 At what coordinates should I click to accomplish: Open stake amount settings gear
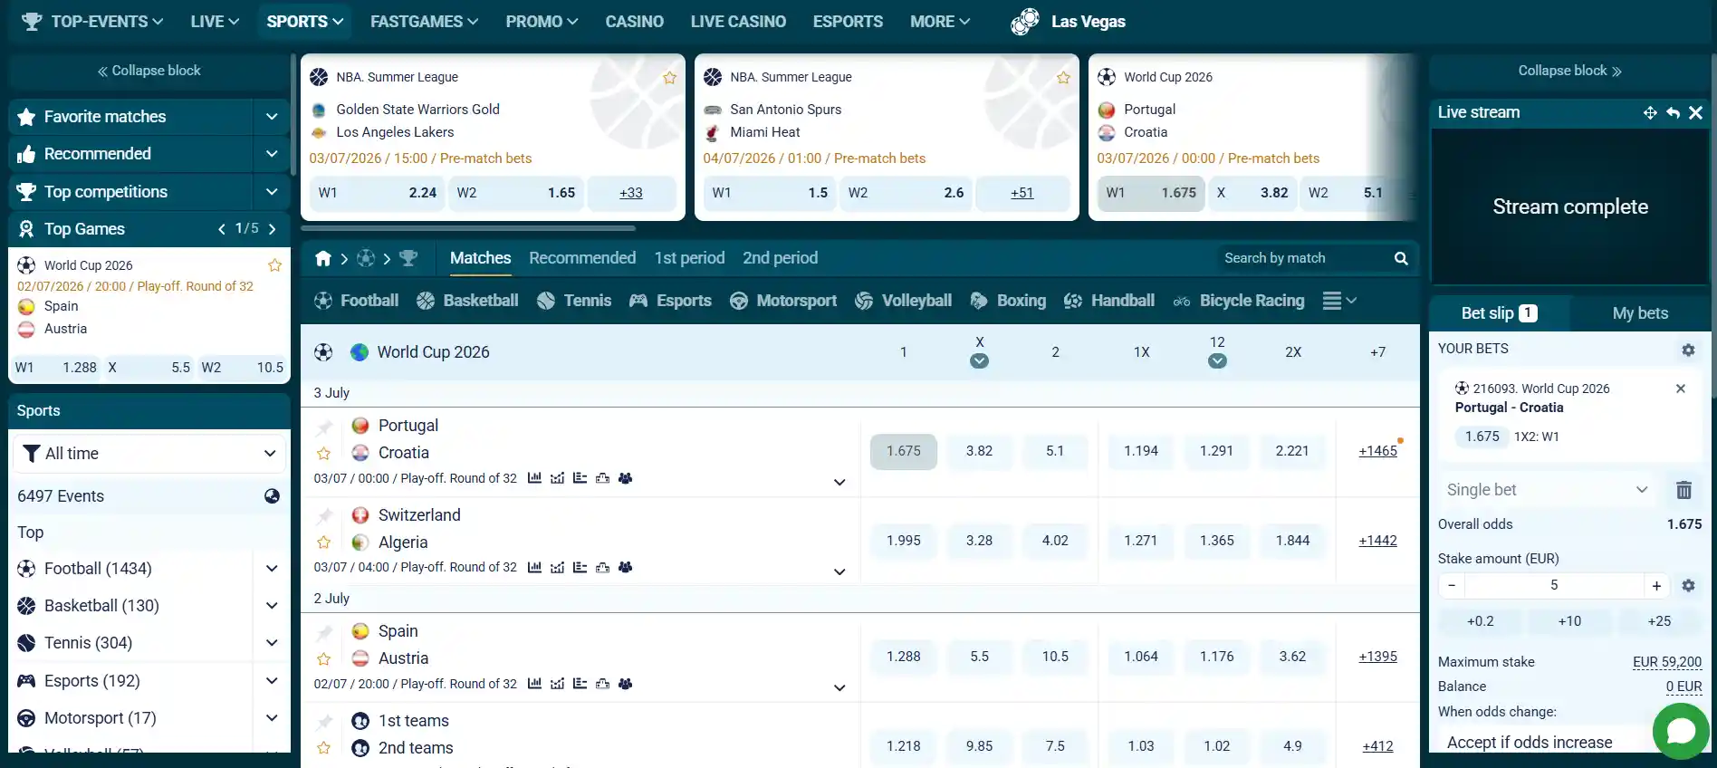click(1688, 586)
